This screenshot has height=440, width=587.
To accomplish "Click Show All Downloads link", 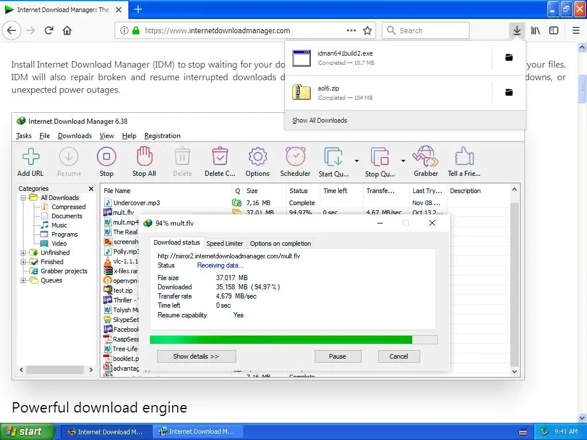I will point(320,120).
